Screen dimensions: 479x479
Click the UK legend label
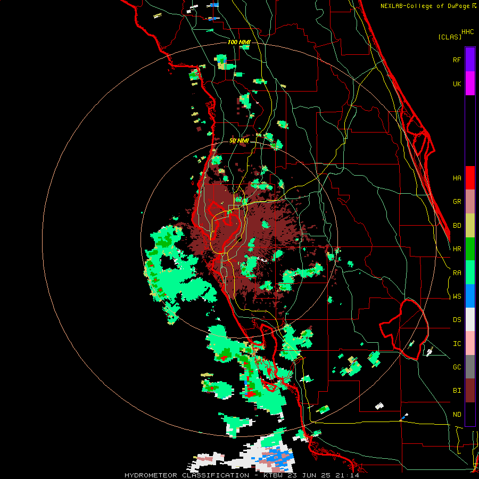click(457, 84)
